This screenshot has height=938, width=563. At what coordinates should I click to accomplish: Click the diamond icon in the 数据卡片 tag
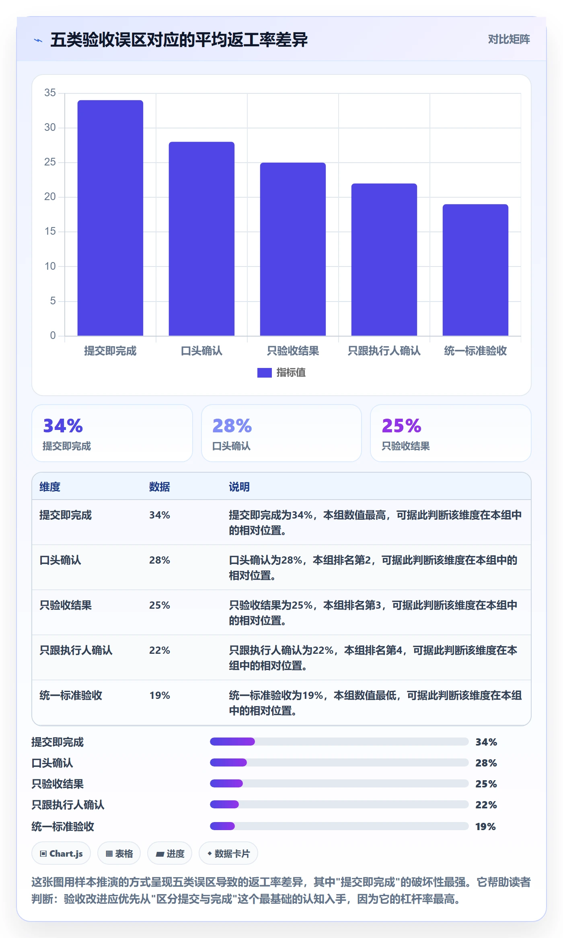coord(210,853)
